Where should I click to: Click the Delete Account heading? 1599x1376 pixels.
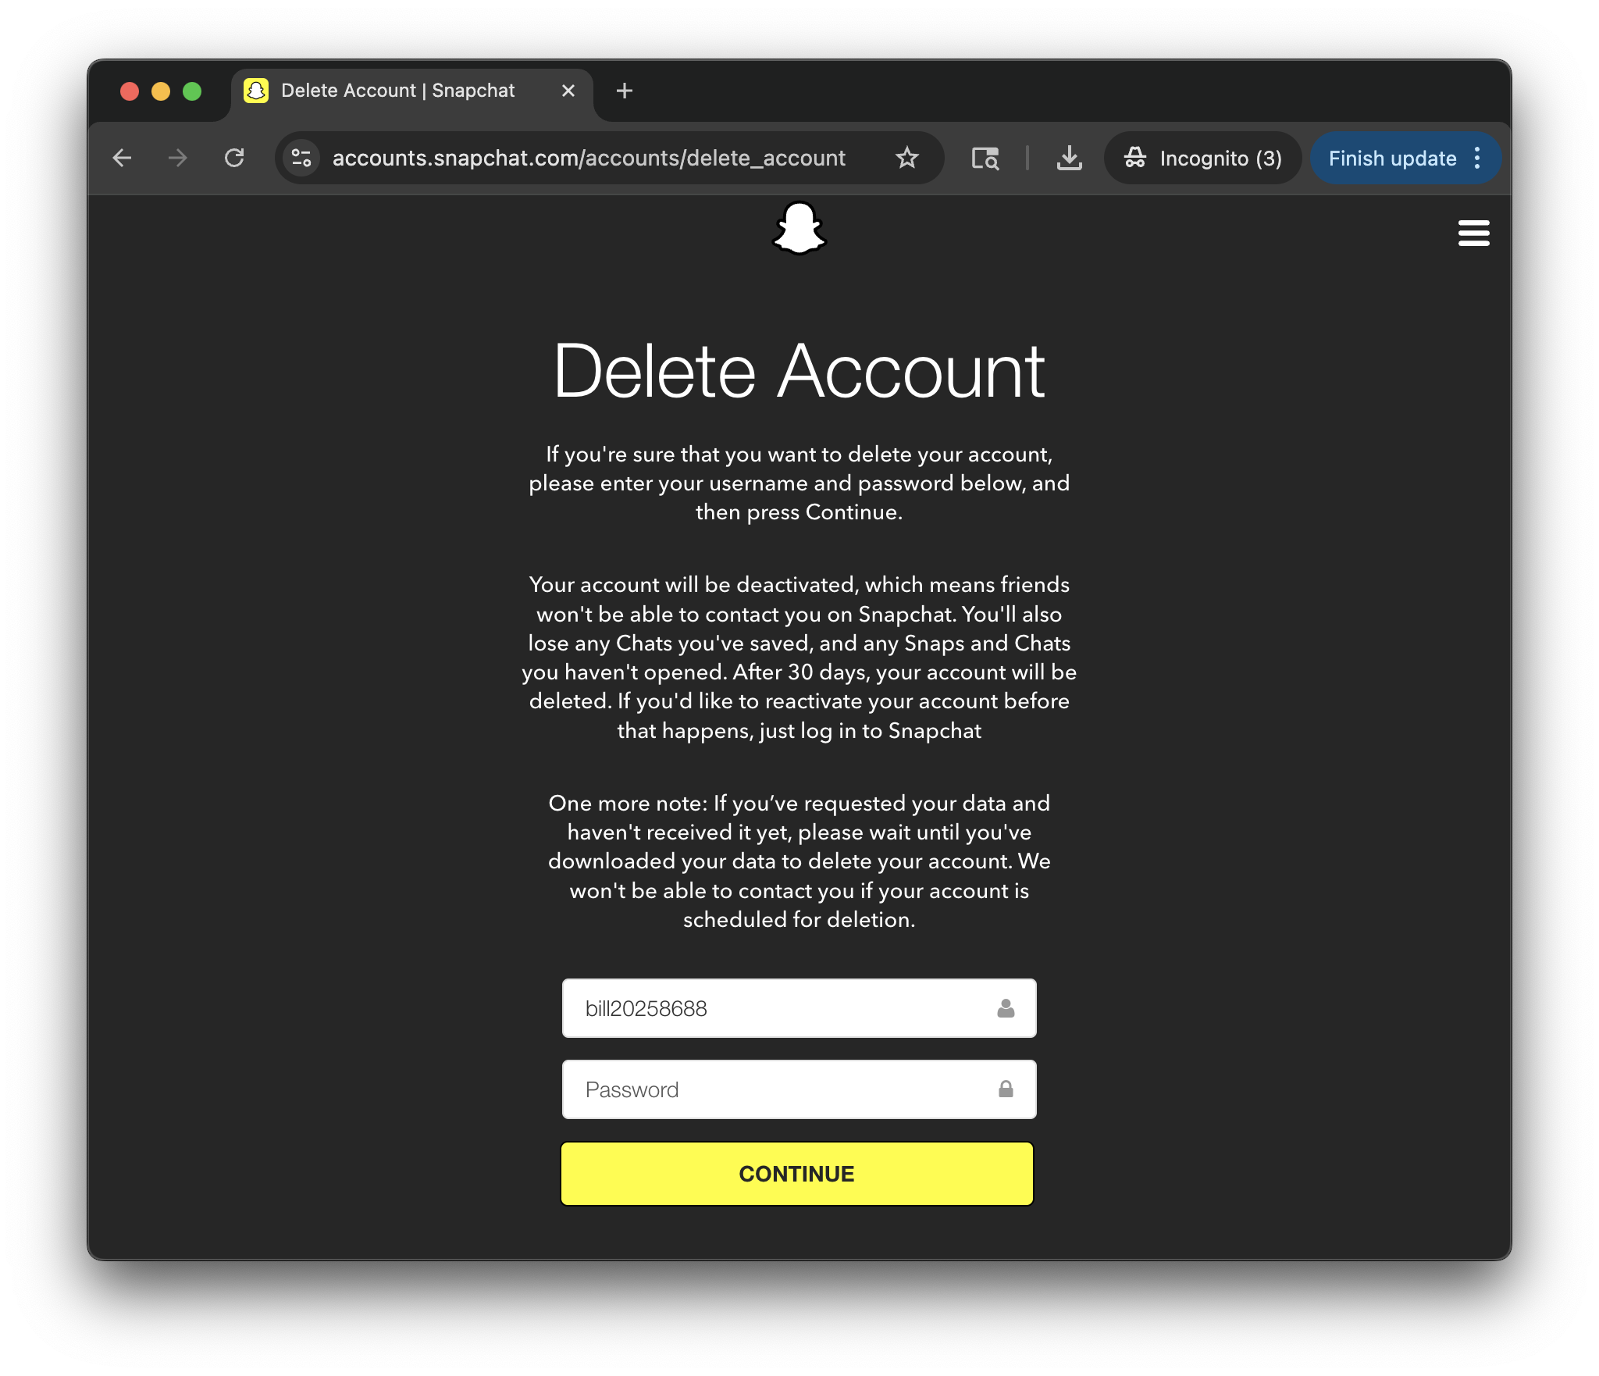pos(799,372)
